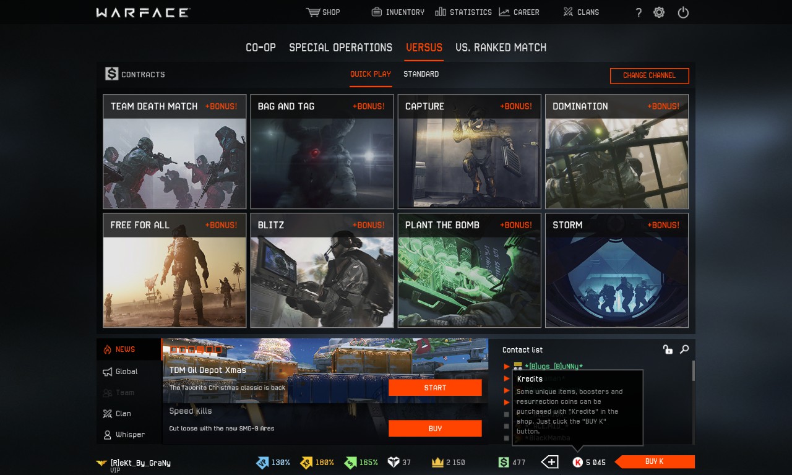Click the power icon to quit

[x=683, y=12]
